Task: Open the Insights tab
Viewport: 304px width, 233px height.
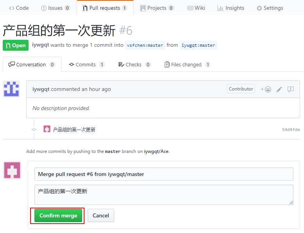Action: point(231,8)
